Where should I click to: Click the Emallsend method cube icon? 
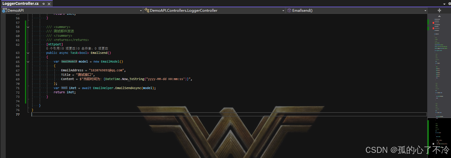click(x=289, y=11)
